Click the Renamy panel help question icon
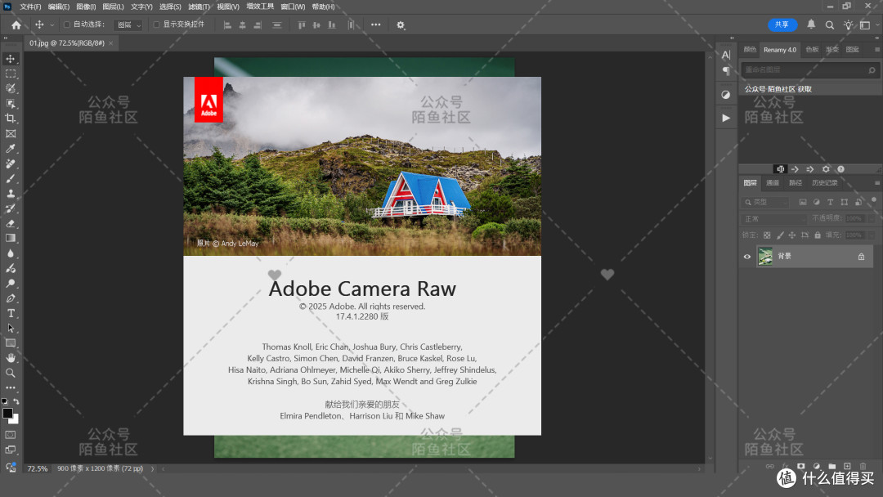The height and width of the screenshot is (497, 883). click(x=840, y=169)
